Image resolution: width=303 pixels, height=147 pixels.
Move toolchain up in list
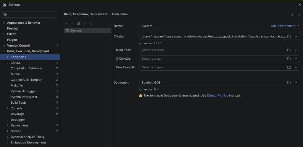pos(85,24)
